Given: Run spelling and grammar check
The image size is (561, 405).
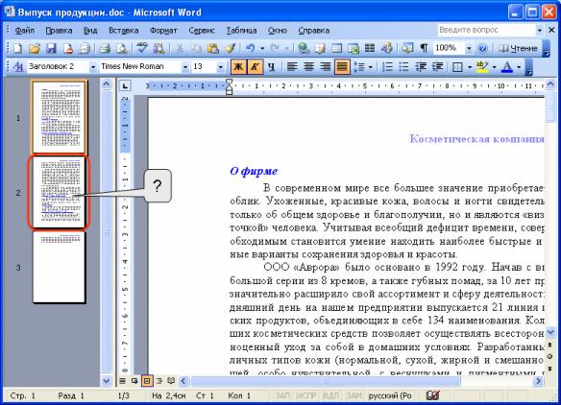Looking at the screenshot, I should (141, 48).
